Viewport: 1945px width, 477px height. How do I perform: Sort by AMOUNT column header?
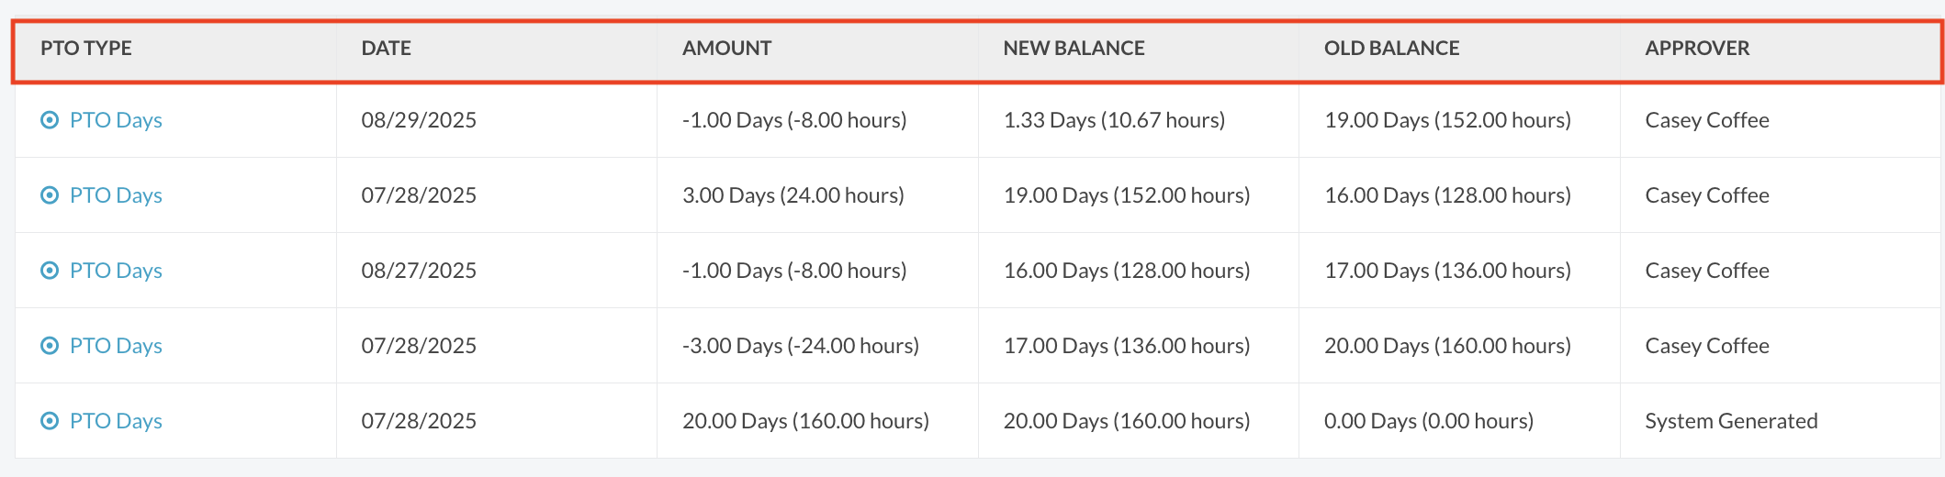coord(726,49)
